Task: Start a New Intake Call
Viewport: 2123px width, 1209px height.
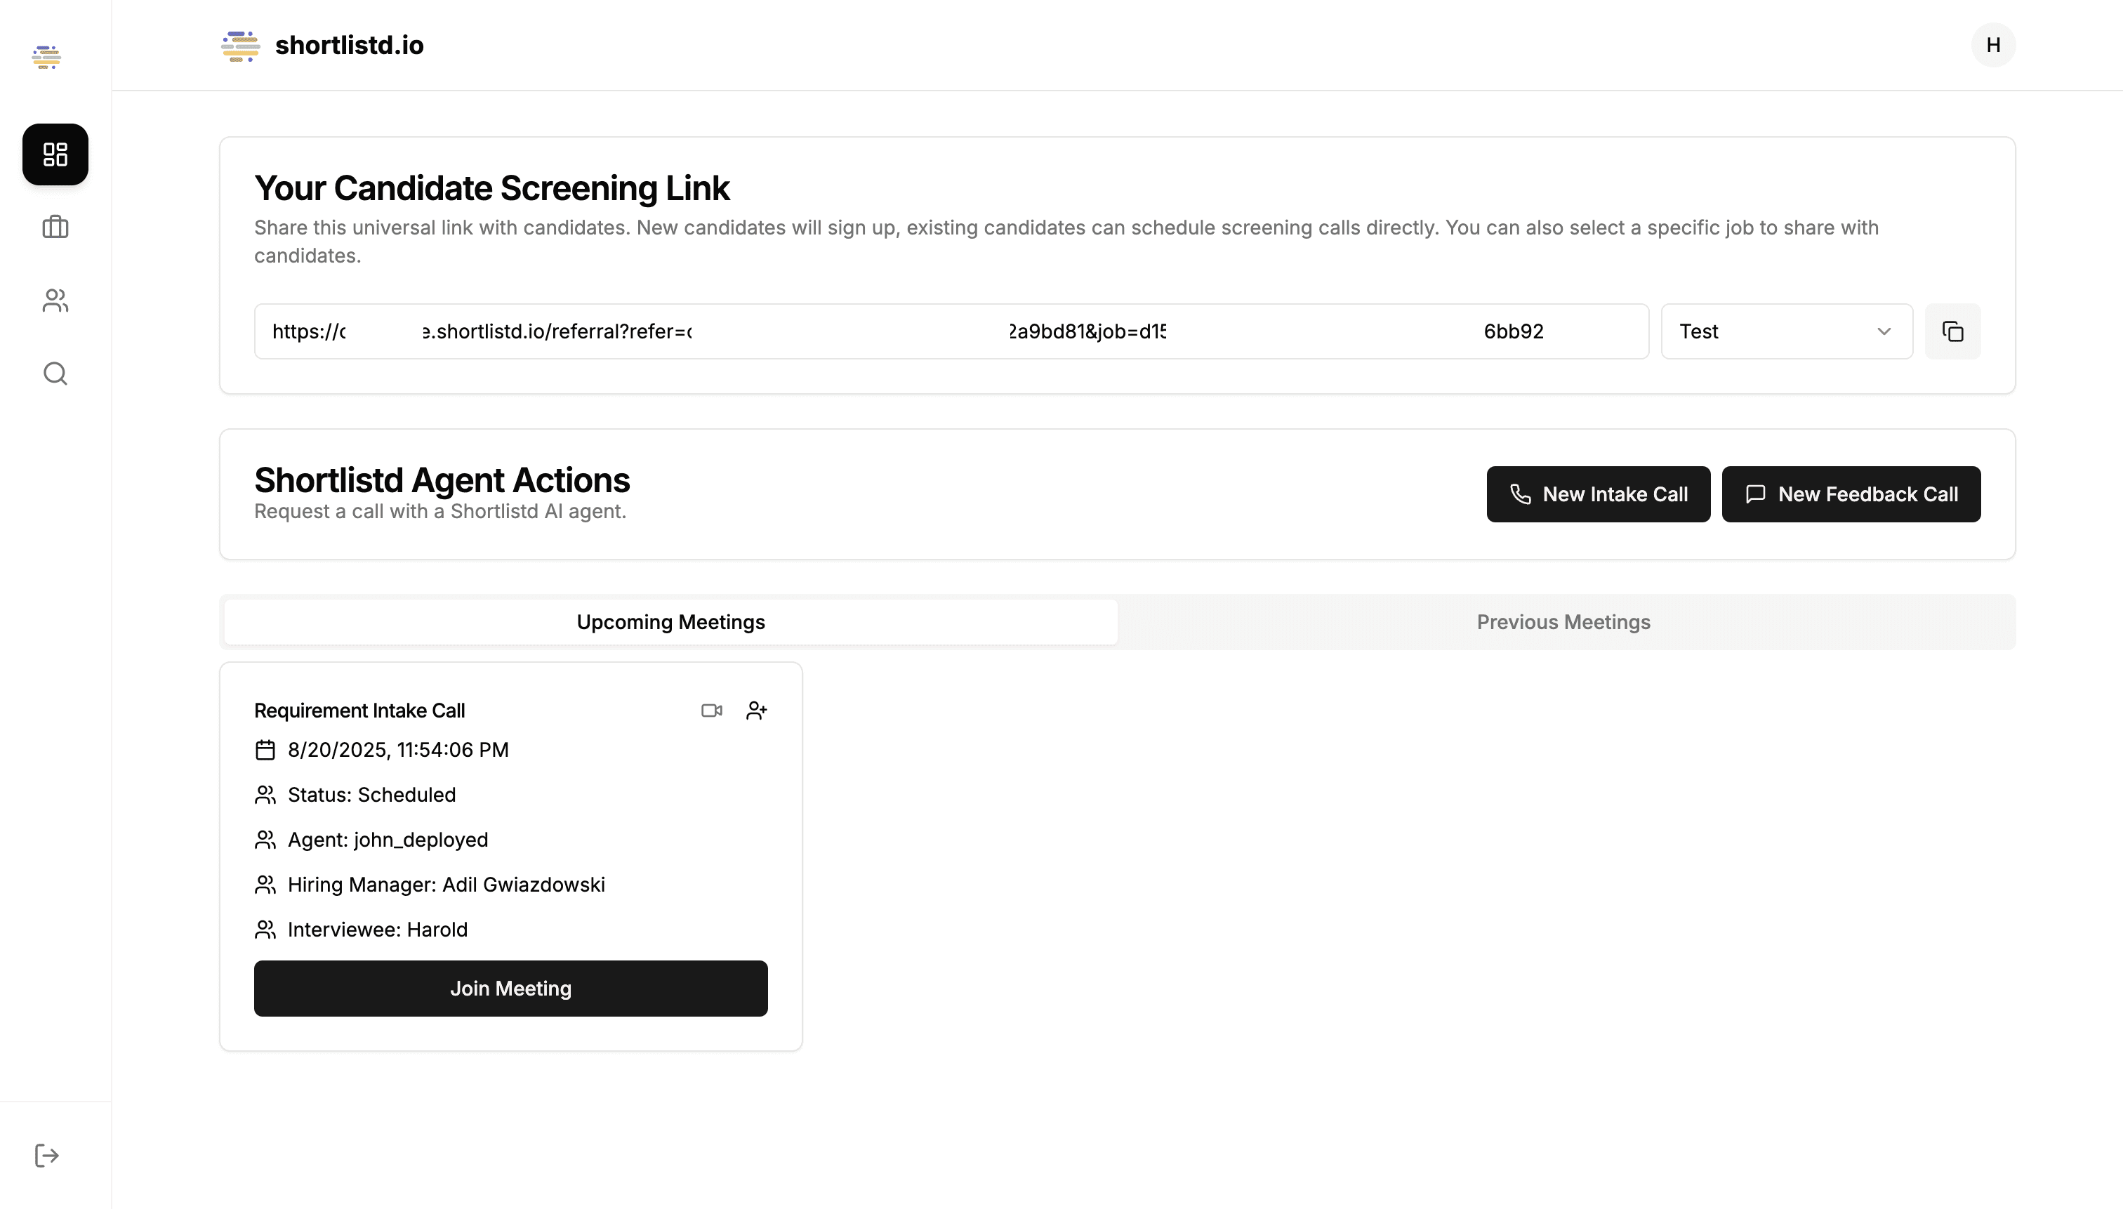Action: (1597, 494)
